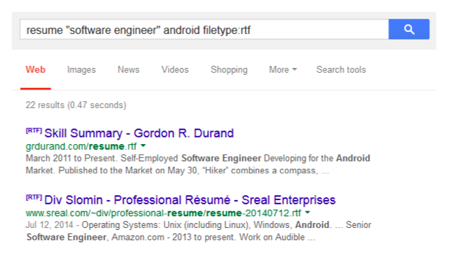
Task: Click the '22 results (0.47 seconds)' text
Action: [76, 105]
